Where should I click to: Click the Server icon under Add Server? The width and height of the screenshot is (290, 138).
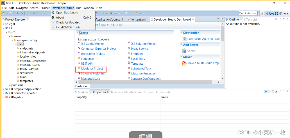pyautogui.click(x=184, y=51)
